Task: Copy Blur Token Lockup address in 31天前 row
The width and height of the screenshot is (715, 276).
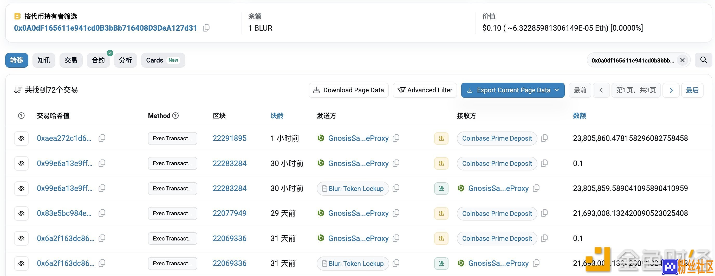Action: point(396,263)
